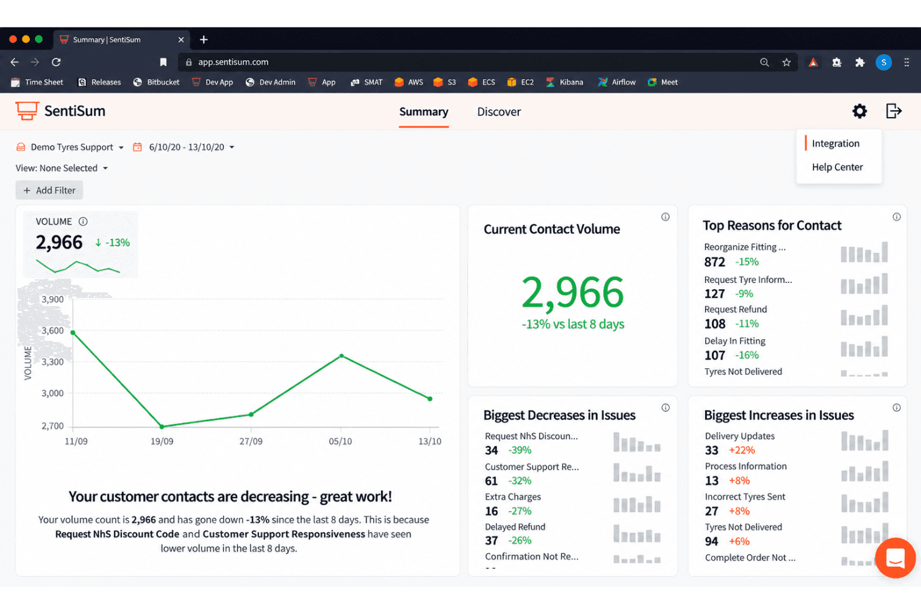Click the browser profile avatar S
Image resolution: width=921 pixels, height=614 pixels.
pyautogui.click(x=884, y=62)
